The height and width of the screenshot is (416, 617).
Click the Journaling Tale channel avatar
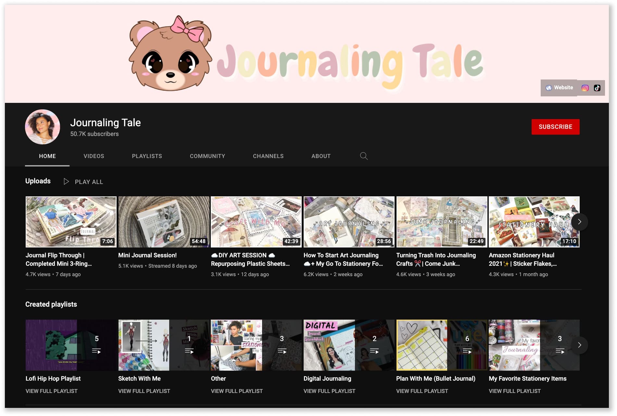(42, 127)
